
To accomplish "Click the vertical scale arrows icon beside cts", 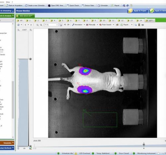I will tap(19, 148).
